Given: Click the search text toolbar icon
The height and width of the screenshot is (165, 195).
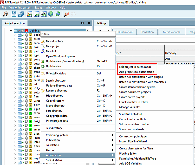Looking at the screenshot, I should click(x=5, y=14).
